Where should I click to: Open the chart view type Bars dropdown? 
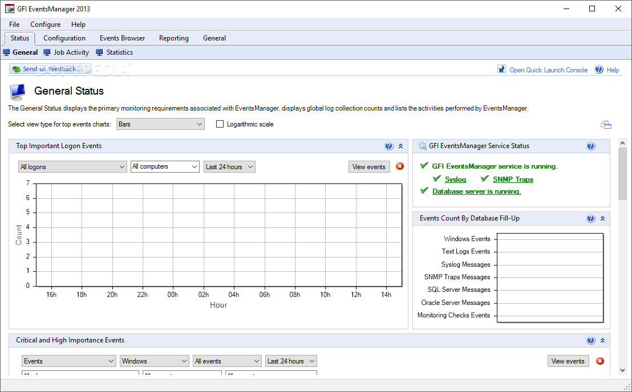[160, 124]
